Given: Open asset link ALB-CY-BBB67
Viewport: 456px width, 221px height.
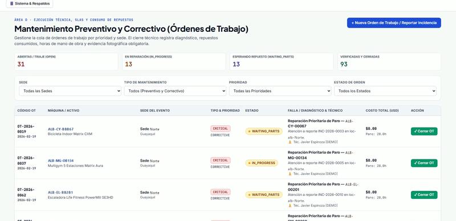Looking at the screenshot, I should tap(61, 129).
